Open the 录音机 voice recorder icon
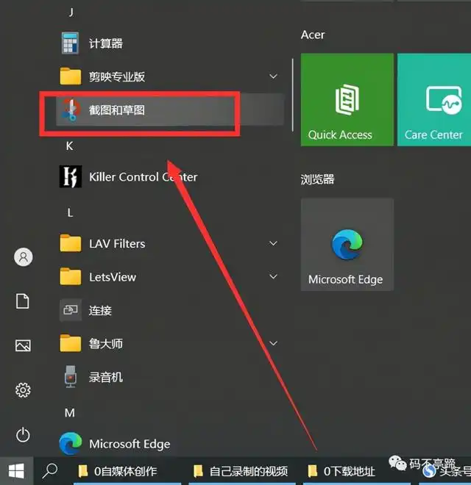 [71, 376]
